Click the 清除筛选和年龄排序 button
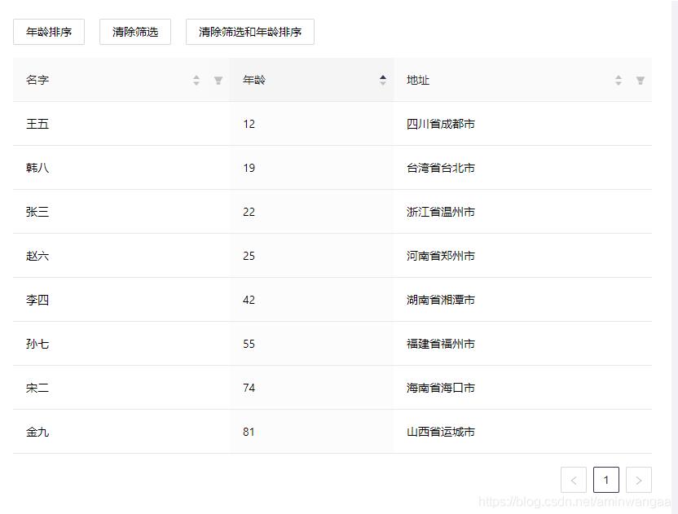The height and width of the screenshot is (514, 678). 250,32
